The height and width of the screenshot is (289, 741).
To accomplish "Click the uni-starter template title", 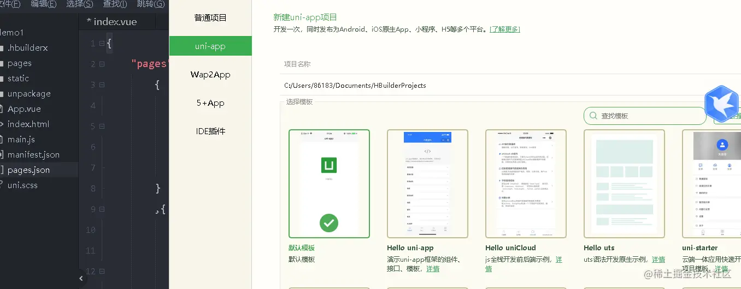I will click(x=700, y=248).
